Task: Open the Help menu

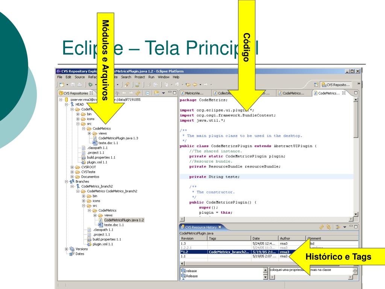Action: pyautogui.click(x=176, y=77)
